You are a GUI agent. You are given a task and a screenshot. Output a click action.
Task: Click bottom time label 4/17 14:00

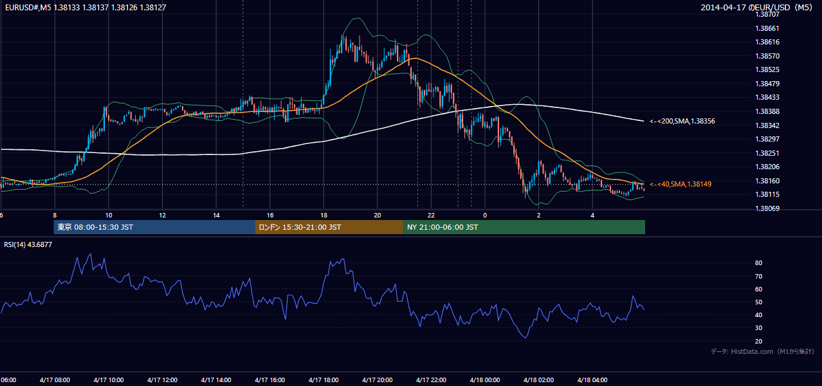215,380
